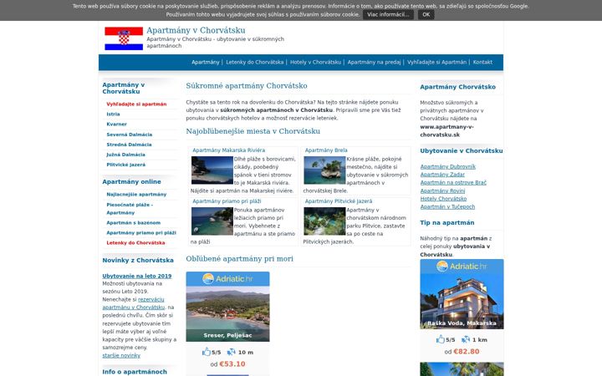Screen dimensions: 602x376
Task: Click the Apartmány v Chorvátsku site title
Action: click(196, 30)
